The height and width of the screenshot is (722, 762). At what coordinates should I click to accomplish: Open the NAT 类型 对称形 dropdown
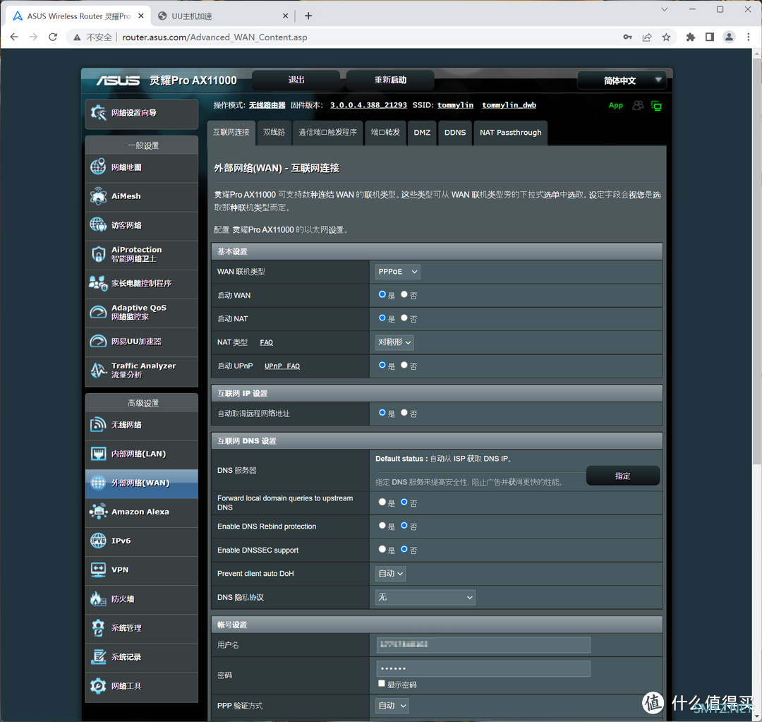(394, 342)
